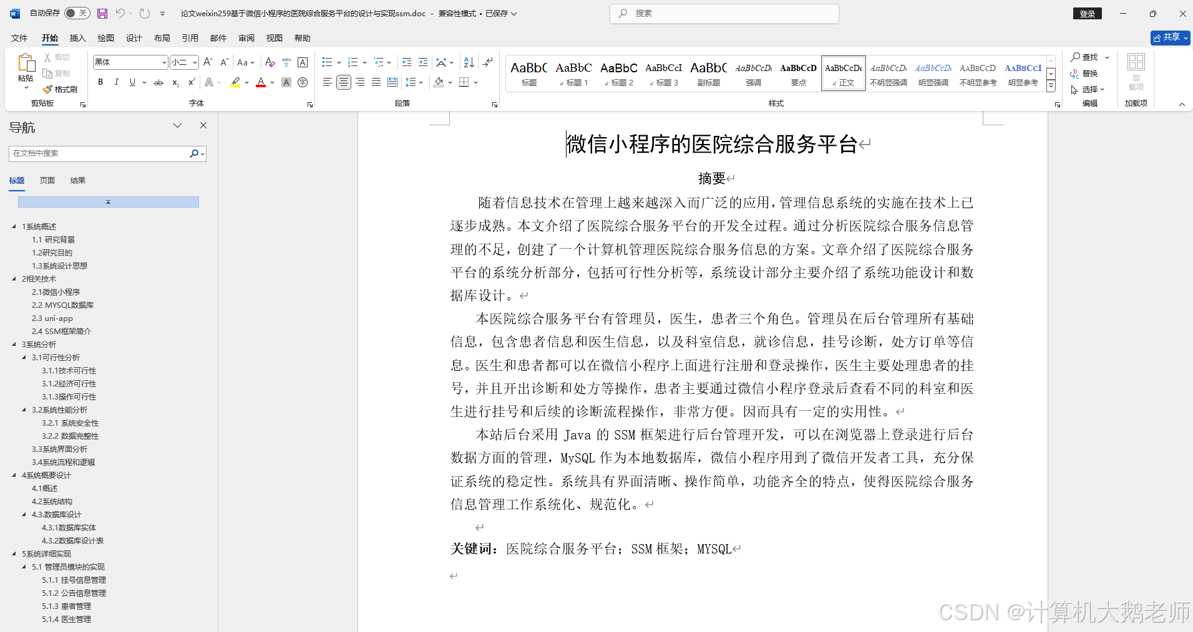This screenshot has height=632, width=1193.
Task: Open the 引用 (References) ribbon tab
Action: [190, 38]
